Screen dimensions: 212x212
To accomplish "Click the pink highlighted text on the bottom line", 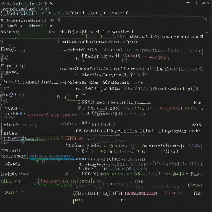I will 144,194.
